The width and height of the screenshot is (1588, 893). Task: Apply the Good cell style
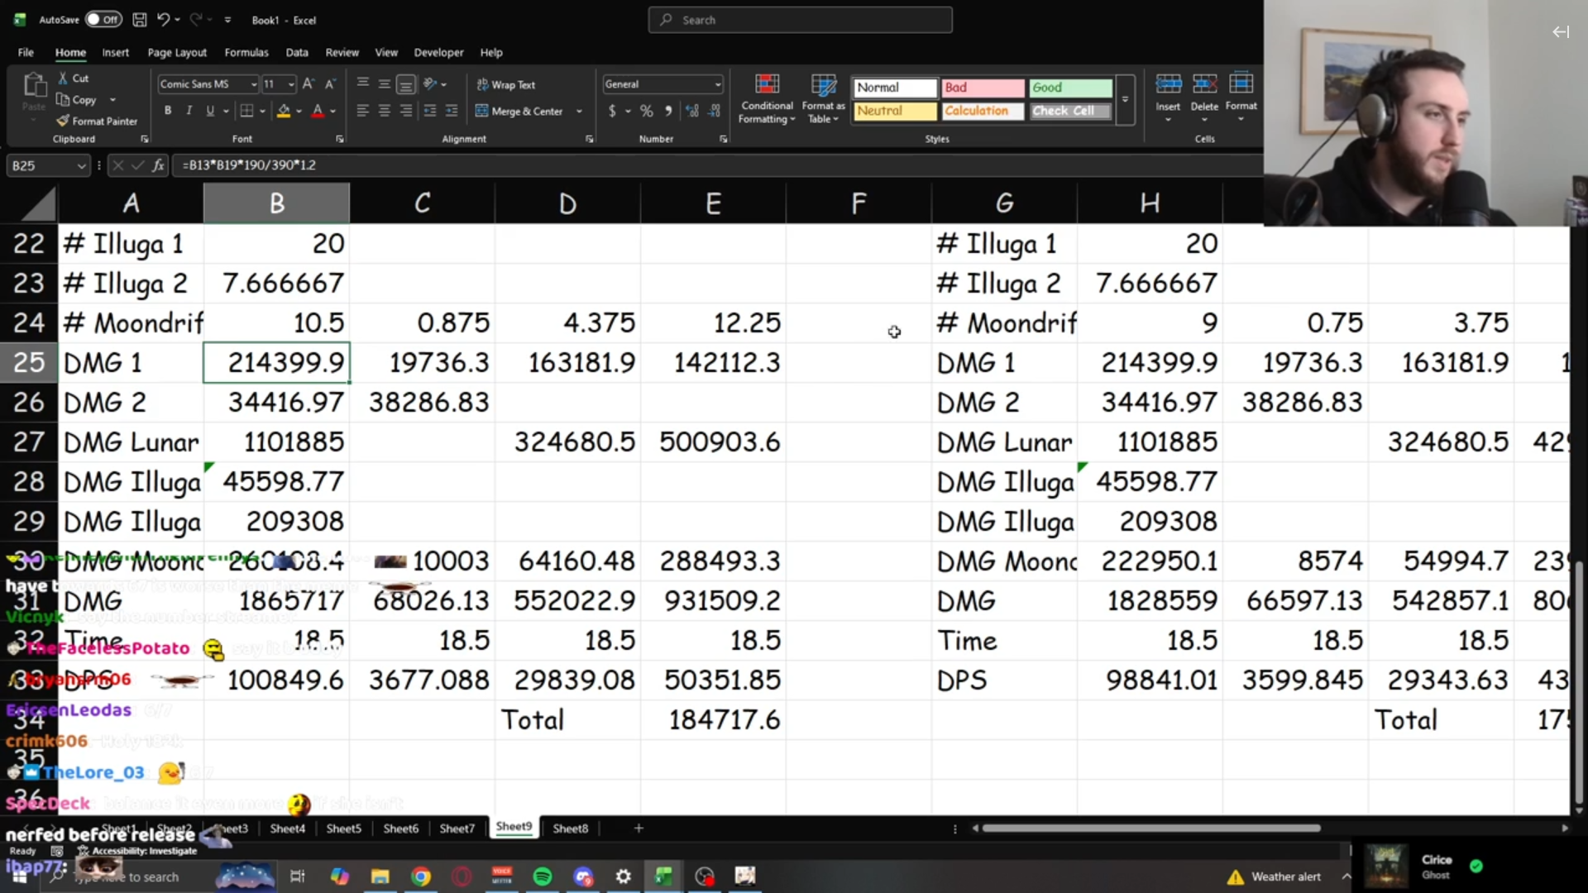coord(1070,88)
